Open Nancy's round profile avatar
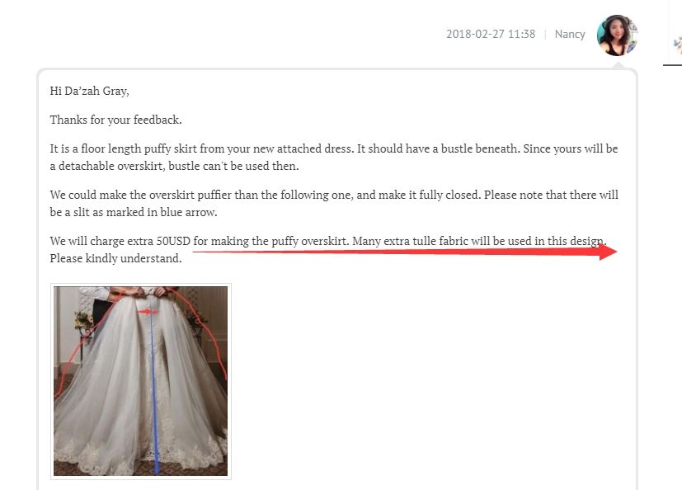This screenshot has width=682, height=490. (x=617, y=35)
